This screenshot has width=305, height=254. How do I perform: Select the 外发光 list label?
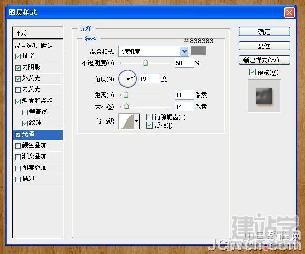(x=32, y=78)
